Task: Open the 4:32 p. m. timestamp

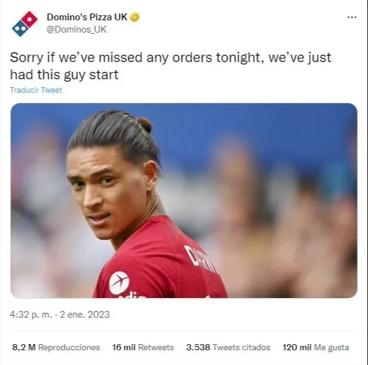Action: 31,315
